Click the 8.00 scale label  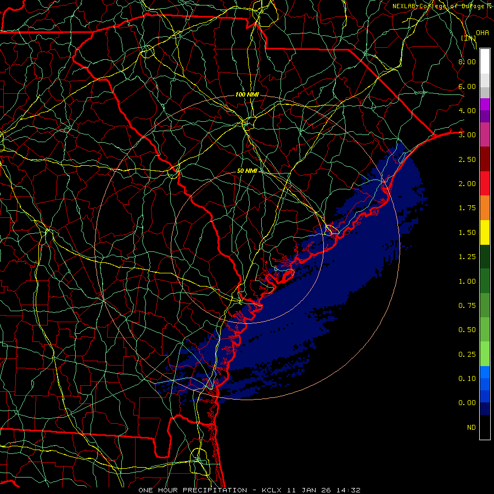(467, 61)
